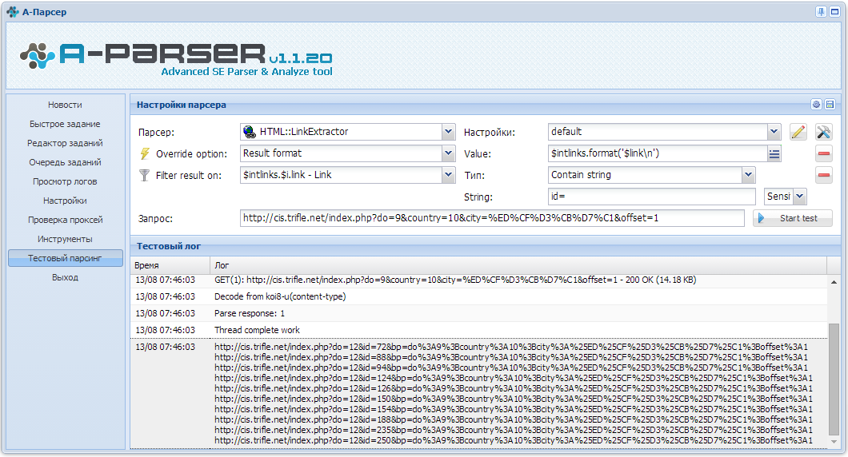Click the GET(1) 200 OK log row
The image size is (848, 457).
478,280
